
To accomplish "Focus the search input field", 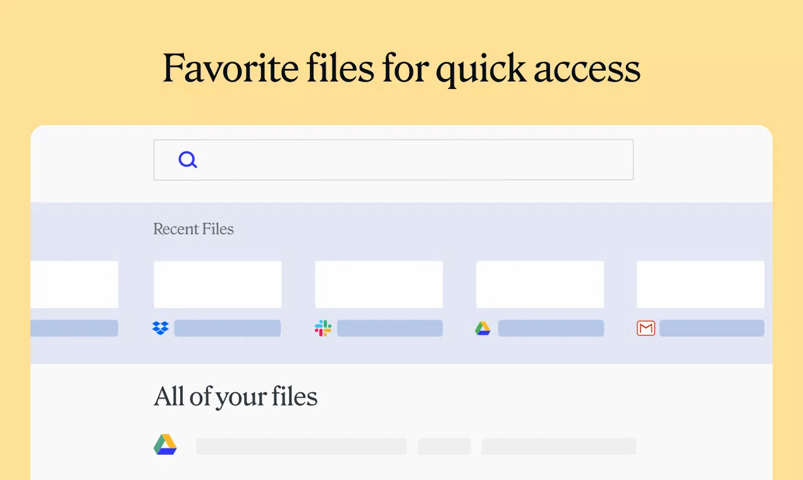I will (393, 160).
